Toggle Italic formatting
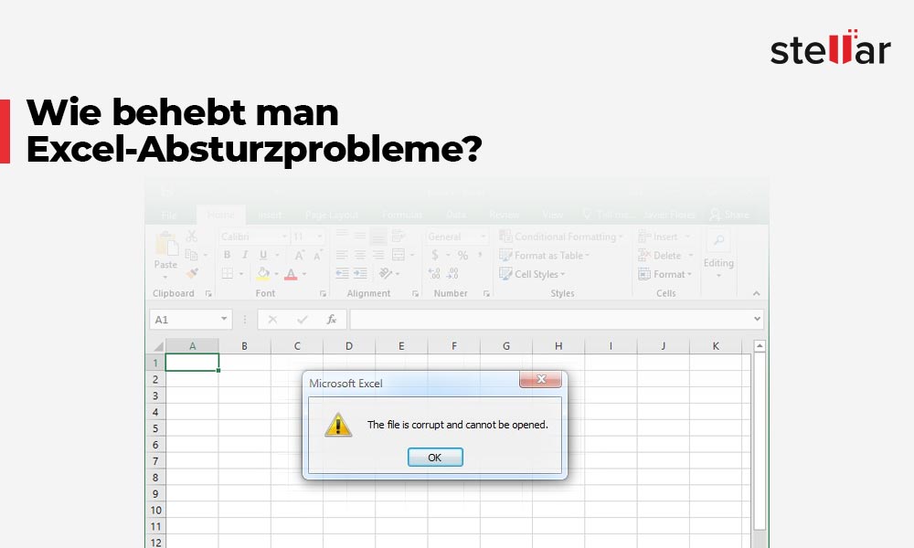 click(x=245, y=255)
